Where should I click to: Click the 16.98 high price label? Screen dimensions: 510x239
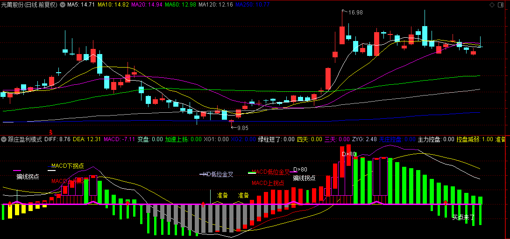point(355,13)
